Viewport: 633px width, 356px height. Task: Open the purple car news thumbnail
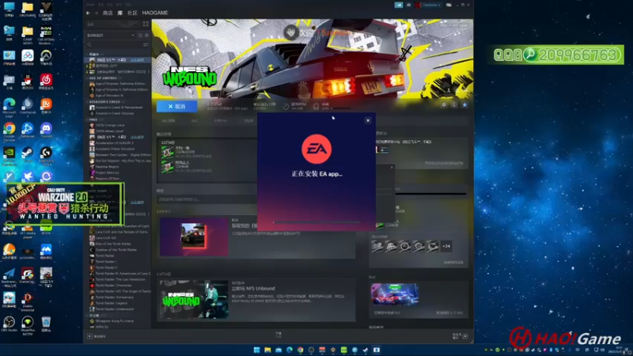[x=194, y=237]
